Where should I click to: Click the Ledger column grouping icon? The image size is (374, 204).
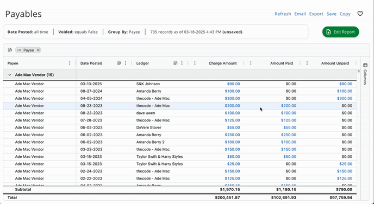click(175, 63)
